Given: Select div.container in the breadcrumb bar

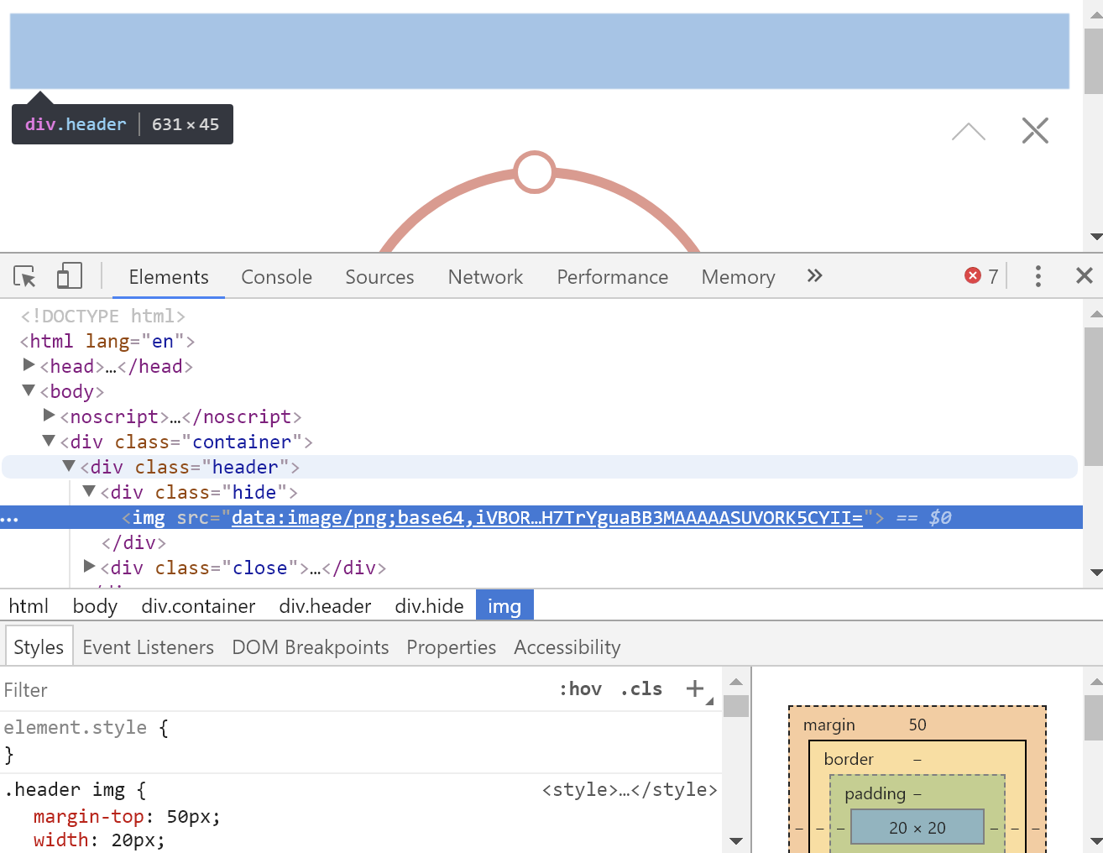Looking at the screenshot, I should [x=198, y=605].
